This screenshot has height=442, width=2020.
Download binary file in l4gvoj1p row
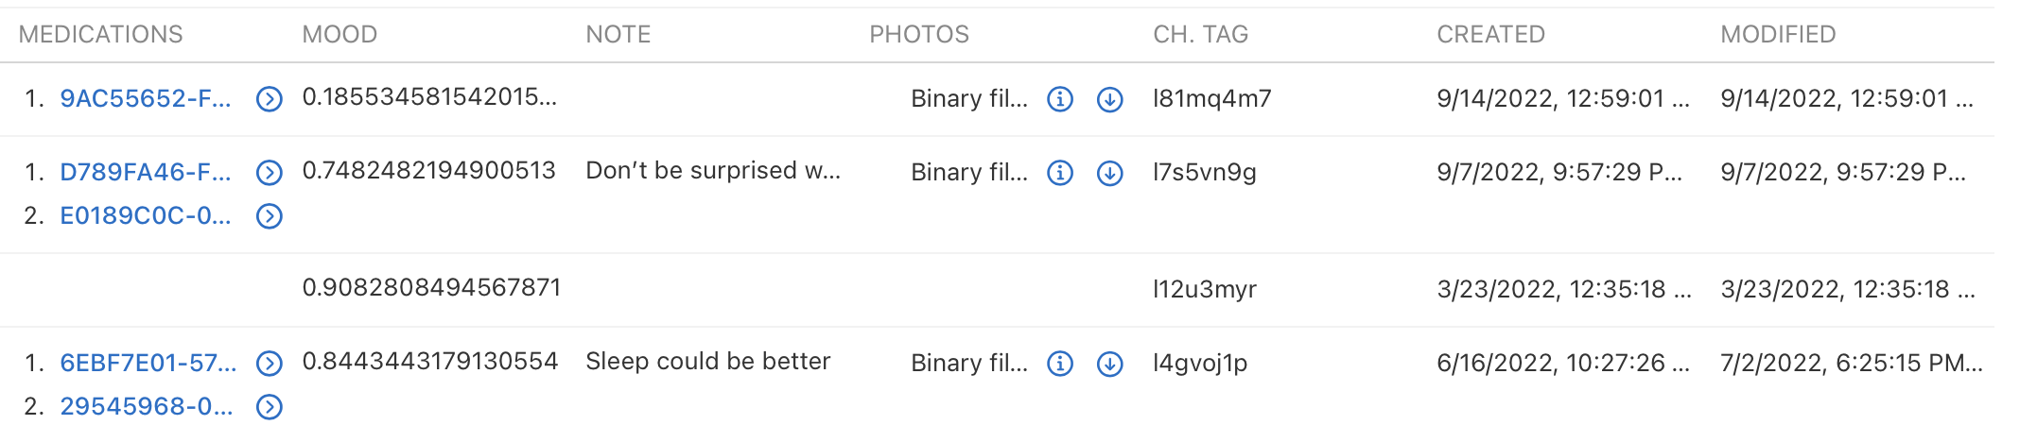(x=1109, y=363)
